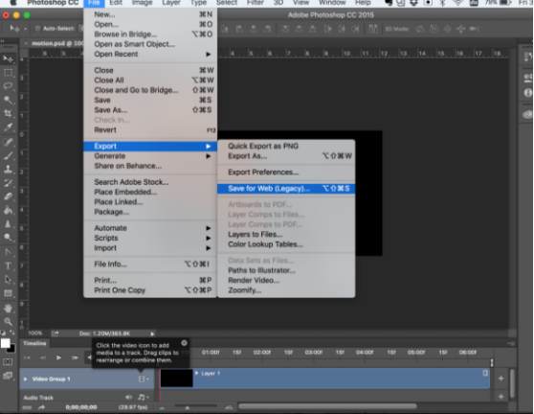This screenshot has width=534, height=414.
Task: Expand the Video Group 1 track
Action: pyautogui.click(x=25, y=379)
